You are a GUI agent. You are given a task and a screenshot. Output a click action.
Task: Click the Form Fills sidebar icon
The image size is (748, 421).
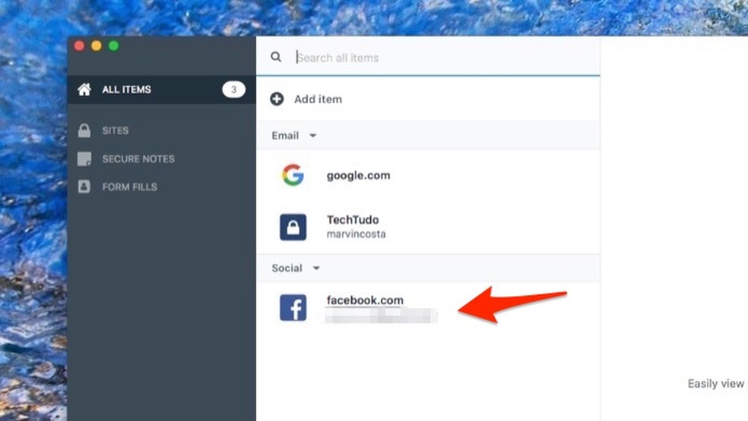click(x=84, y=187)
